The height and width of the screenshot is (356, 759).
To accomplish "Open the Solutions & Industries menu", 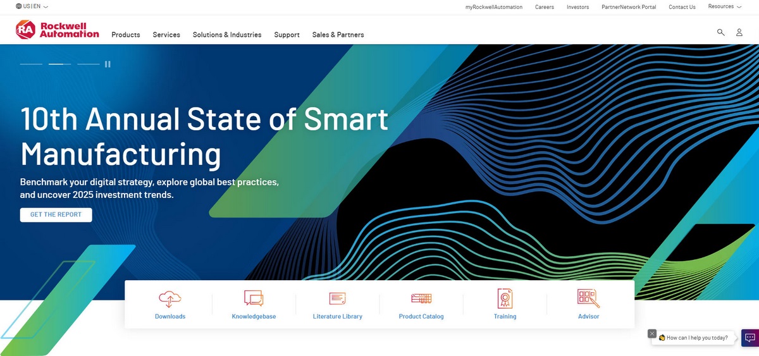I will tap(226, 35).
